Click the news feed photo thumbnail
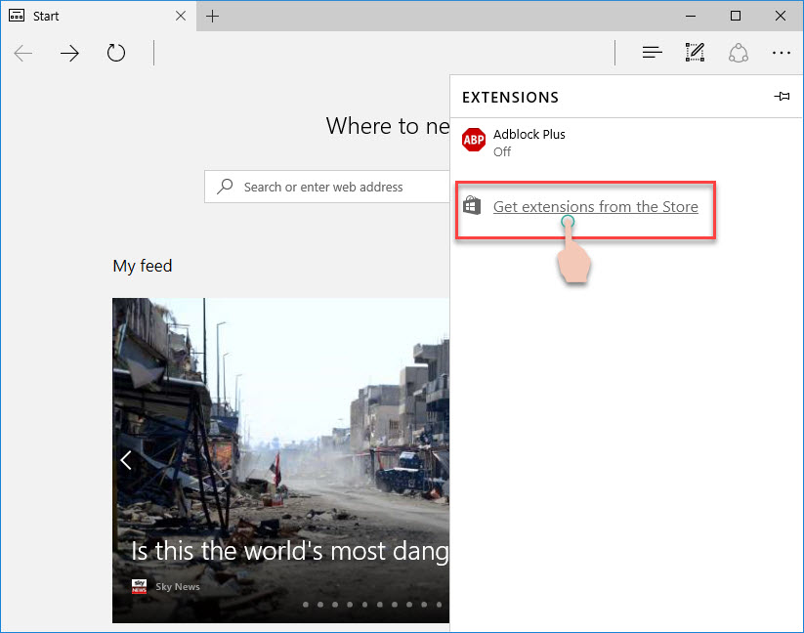The width and height of the screenshot is (804, 633). point(280,460)
